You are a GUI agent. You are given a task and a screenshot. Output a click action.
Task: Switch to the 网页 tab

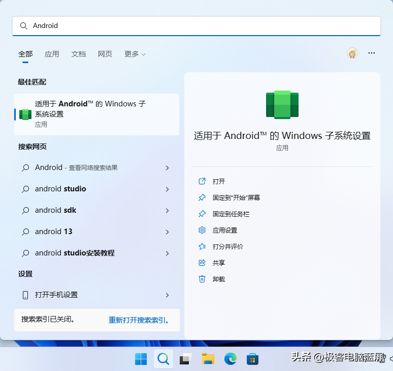click(x=105, y=54)
